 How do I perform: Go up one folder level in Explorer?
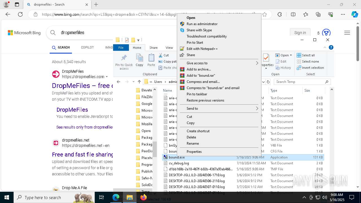[x=139, y=82]
